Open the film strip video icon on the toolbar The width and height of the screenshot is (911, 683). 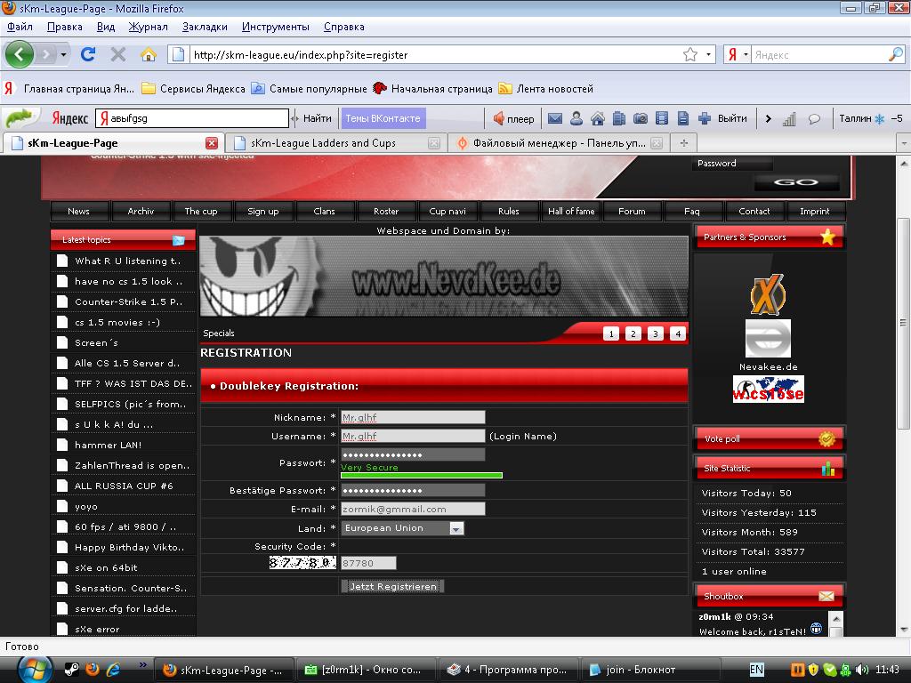point(662,118)
